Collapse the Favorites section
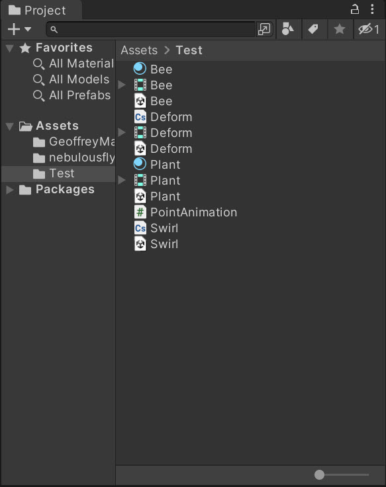Image resolution: width=386 pixels, height=487 pixels. click(x=10, y=48)
